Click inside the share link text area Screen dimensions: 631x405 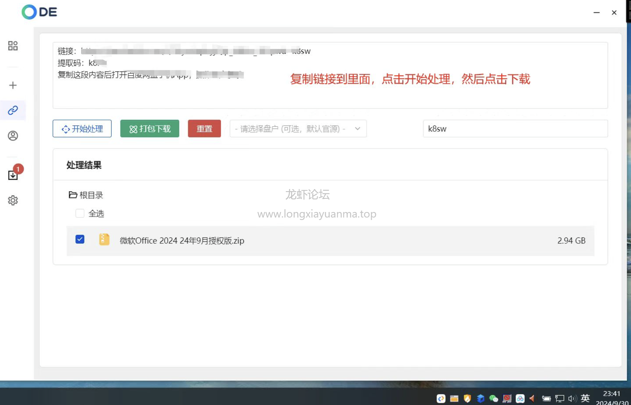tap(330, 75)
